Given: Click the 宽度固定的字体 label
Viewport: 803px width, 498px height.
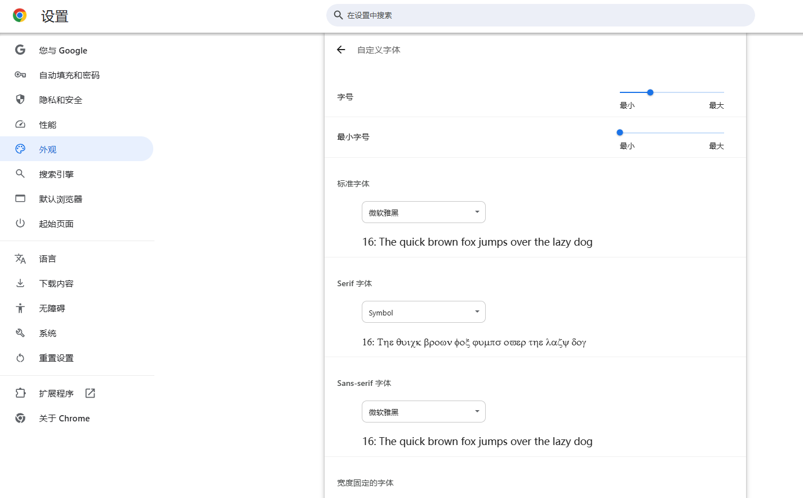Looking at the screenshot, I should coord(365,483).
